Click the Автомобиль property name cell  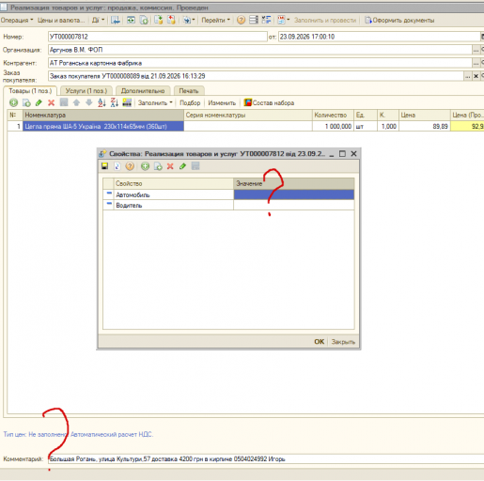coord(174,194)
